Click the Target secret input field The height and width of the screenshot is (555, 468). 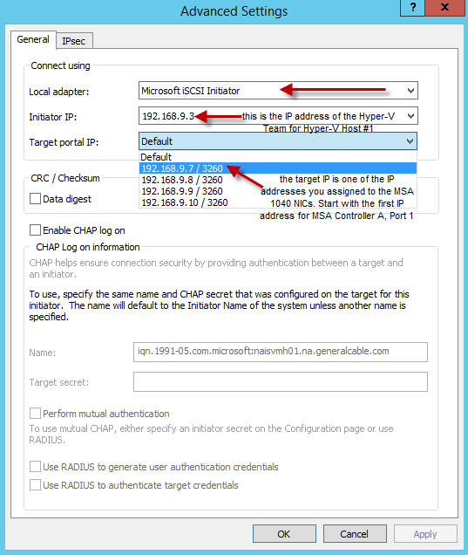coord(281,381)
